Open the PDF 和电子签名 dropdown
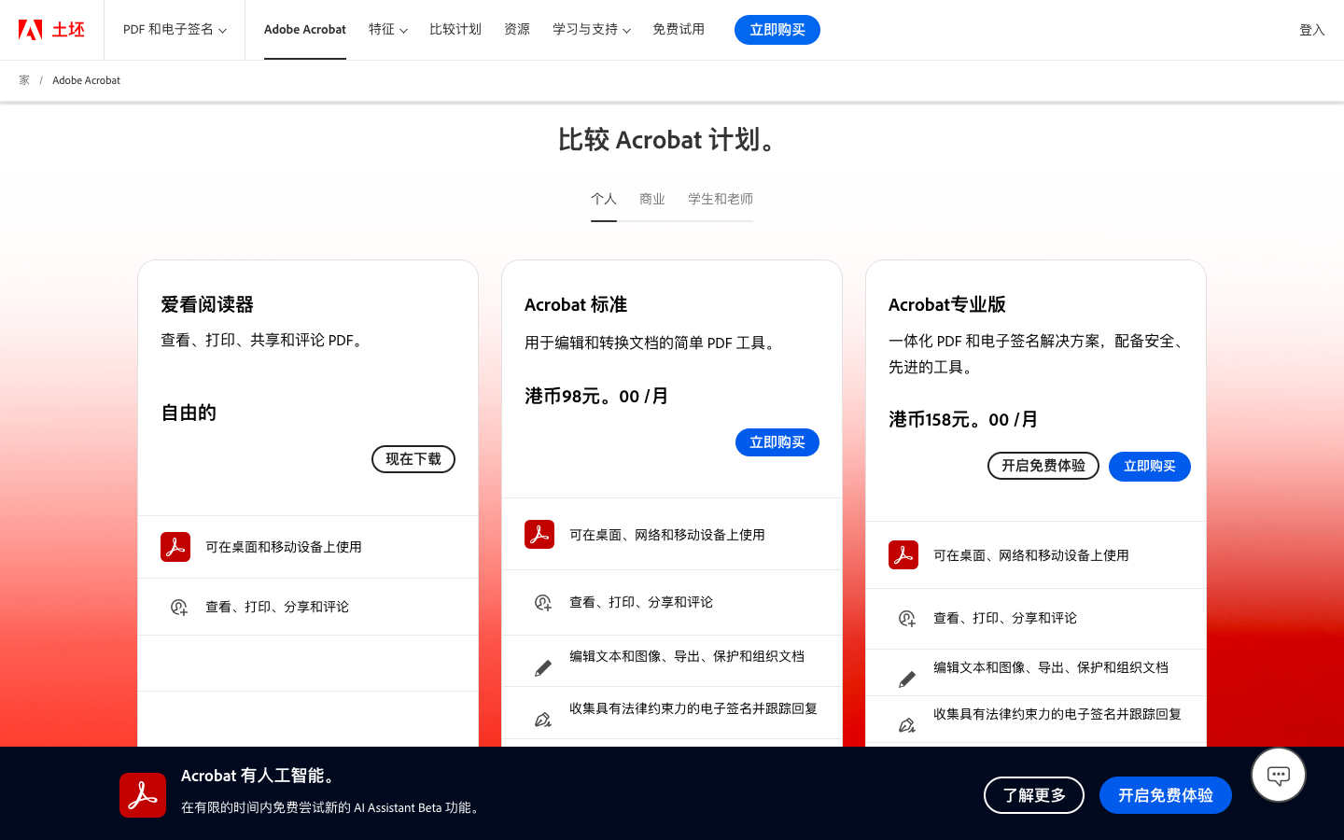This screenshot has height=840, width=1344. pos(174,29)
